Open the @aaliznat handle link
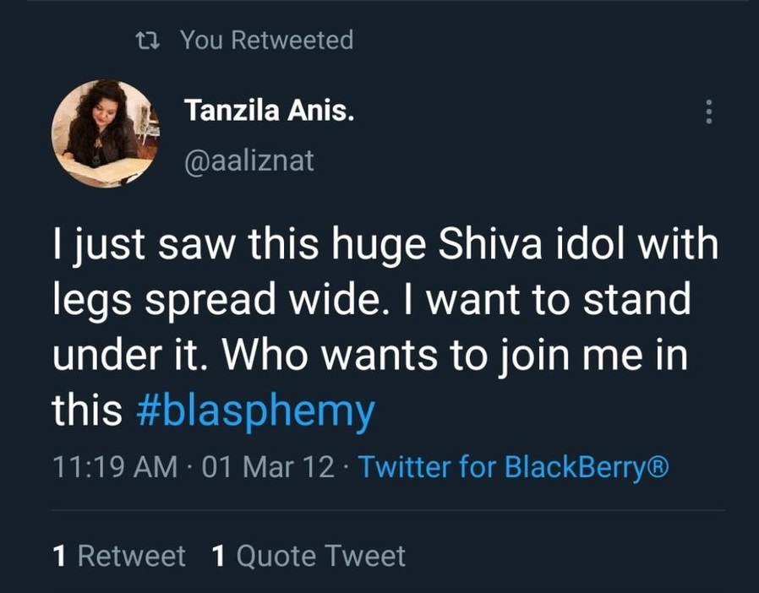Screen dimensions: 759x593 point(248,160)
